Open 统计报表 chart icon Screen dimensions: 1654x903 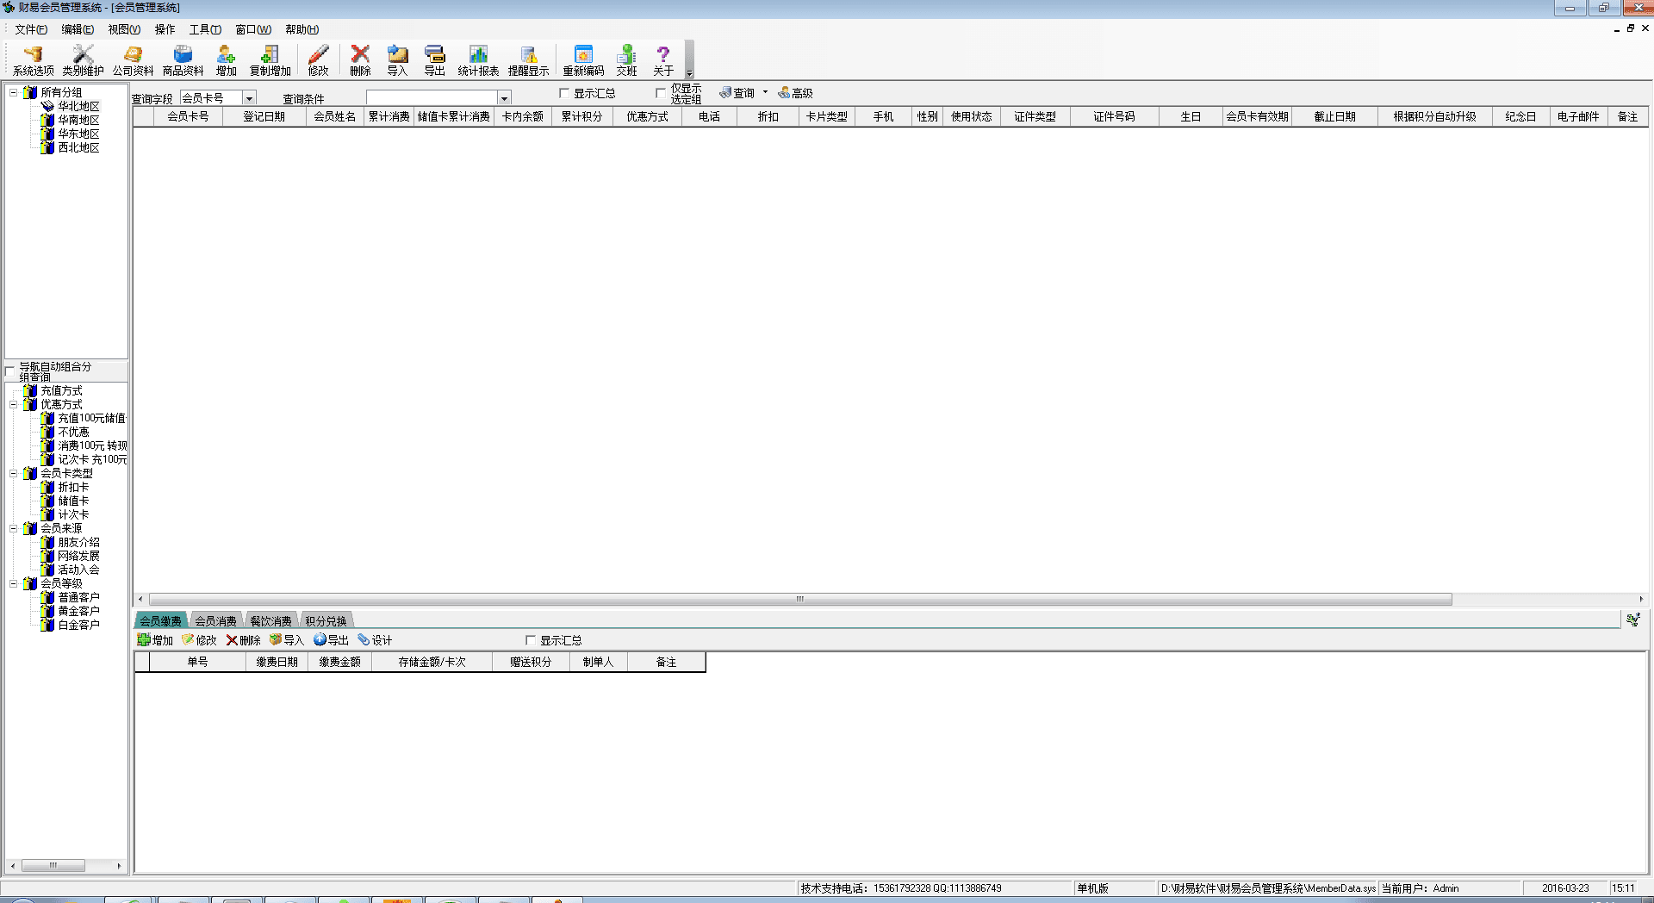(x=478, y=60)
